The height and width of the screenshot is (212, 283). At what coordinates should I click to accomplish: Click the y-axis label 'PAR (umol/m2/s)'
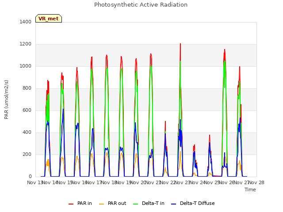(x=6, y=99)
